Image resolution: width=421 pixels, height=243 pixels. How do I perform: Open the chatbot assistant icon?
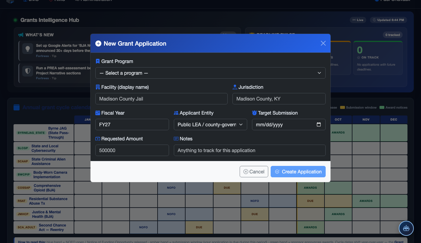(406, 228)
